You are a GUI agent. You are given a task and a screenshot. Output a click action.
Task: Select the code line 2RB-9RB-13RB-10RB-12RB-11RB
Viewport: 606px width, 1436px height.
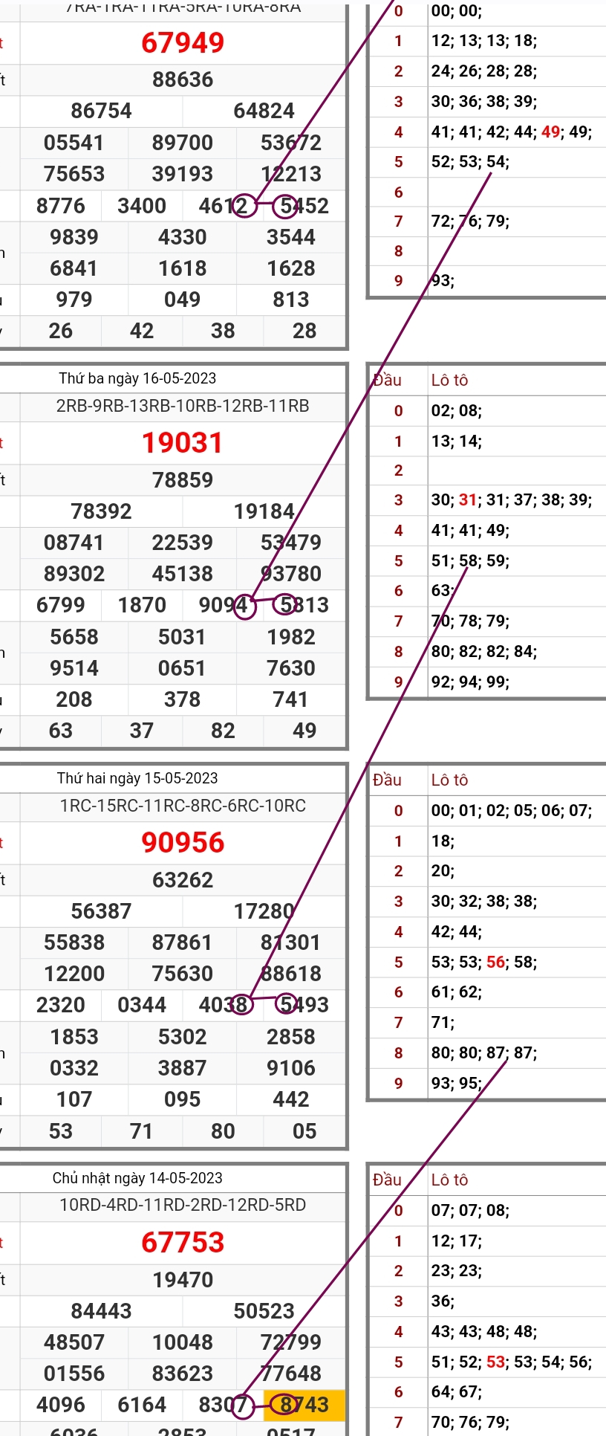183,407
